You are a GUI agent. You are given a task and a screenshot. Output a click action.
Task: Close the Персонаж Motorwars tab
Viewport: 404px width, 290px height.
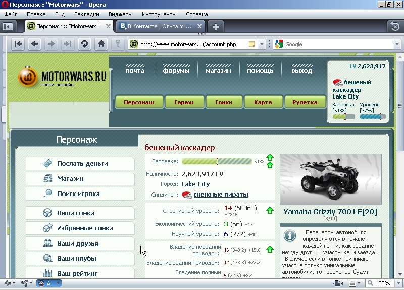pos(108,26)
